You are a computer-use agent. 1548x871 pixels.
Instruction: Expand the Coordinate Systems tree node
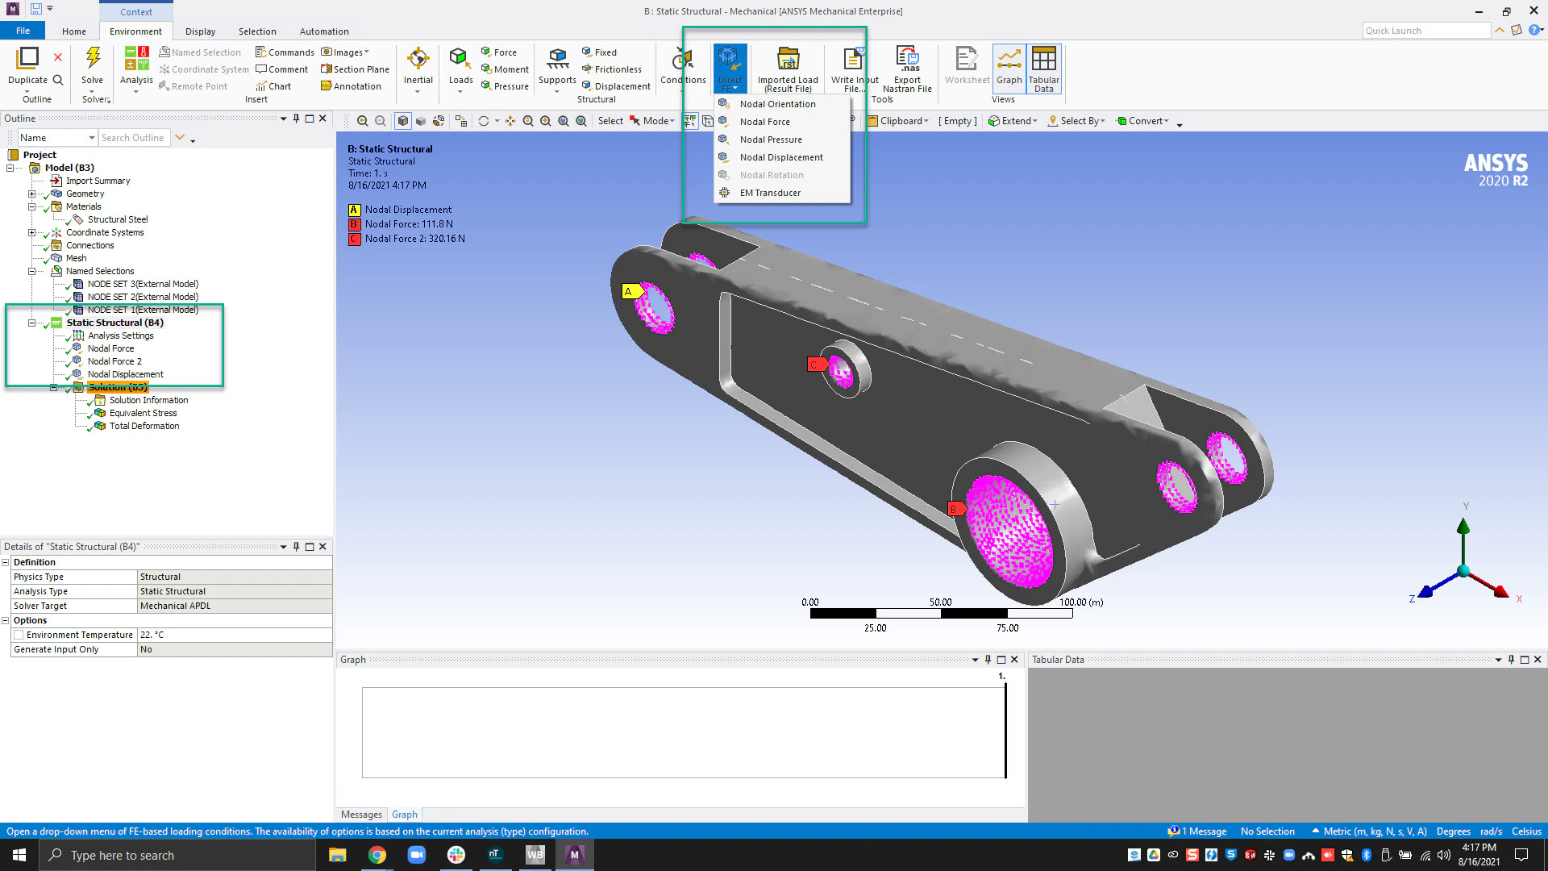pyautogui.click(x=31, y=232)
